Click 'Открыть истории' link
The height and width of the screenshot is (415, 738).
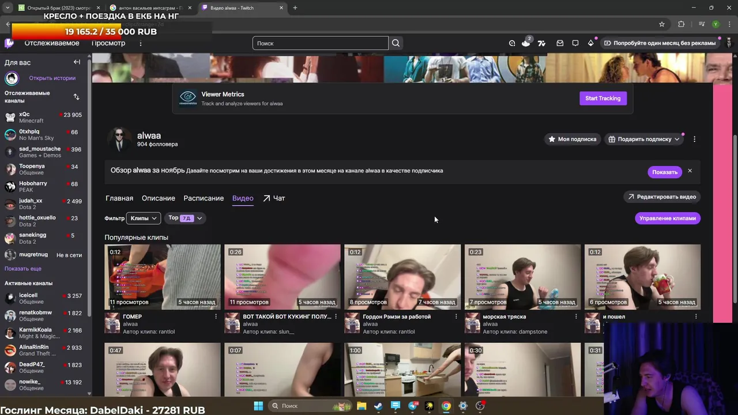pyautogui.click(x=52, y=78)
